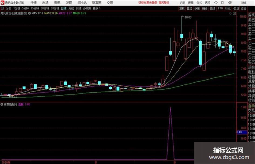Click the mobile phone icon in title bar
Image resolution: width=255 pixels, height=164 pixels.
tap(222, 3)
